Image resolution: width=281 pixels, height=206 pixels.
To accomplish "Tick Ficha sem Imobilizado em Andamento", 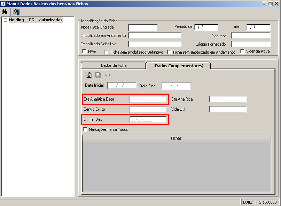I will 170,52.
